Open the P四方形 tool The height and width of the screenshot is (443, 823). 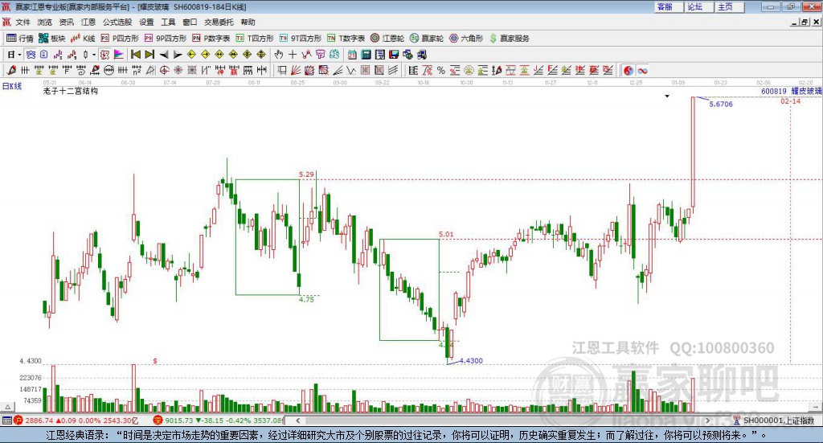[x=120, y=39]
